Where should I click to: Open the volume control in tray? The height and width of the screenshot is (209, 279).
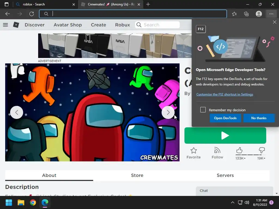click(247, 202)
